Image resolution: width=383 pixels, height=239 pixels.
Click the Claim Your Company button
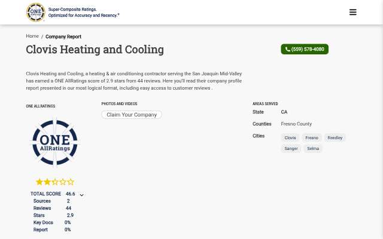132,115
